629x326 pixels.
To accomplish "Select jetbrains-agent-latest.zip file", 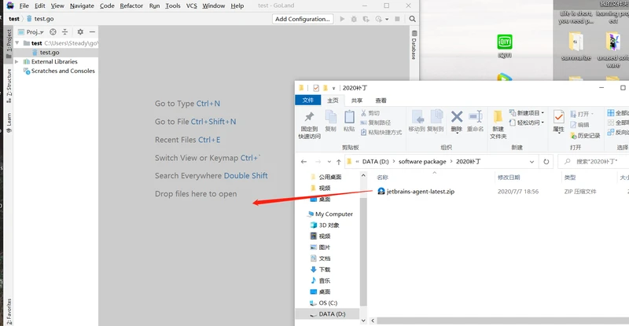I will click(415, 191).
